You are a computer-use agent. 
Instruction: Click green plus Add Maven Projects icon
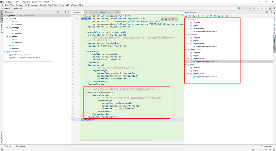click(198, 16)
